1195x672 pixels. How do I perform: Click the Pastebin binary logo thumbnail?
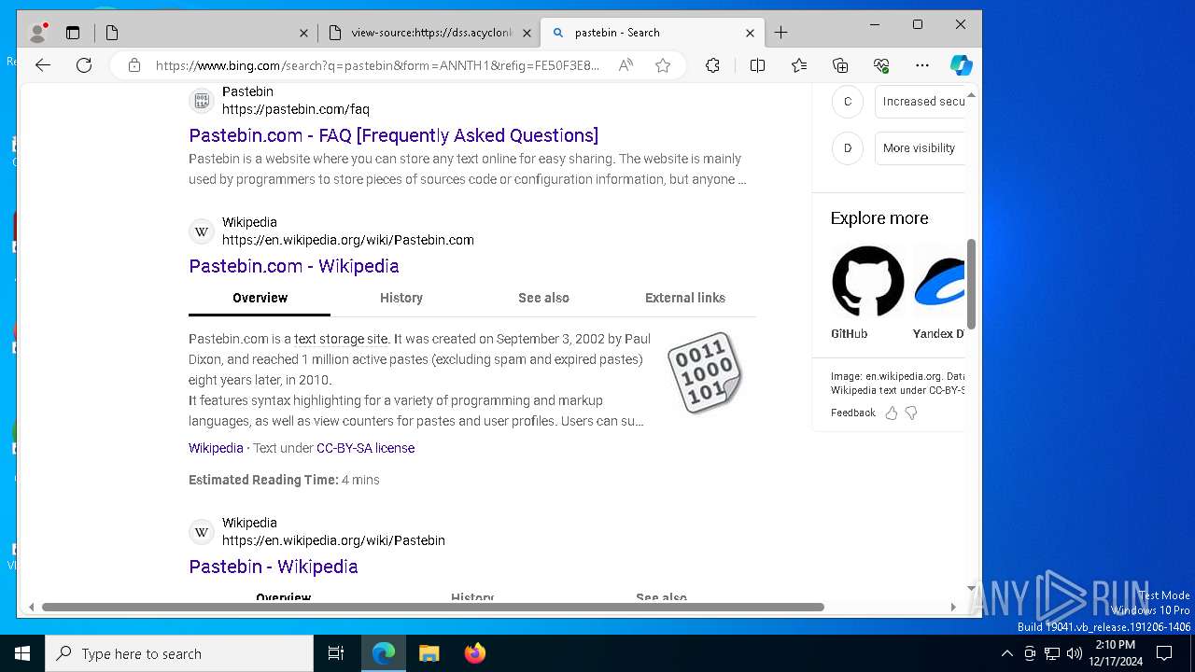pos(707,372)
